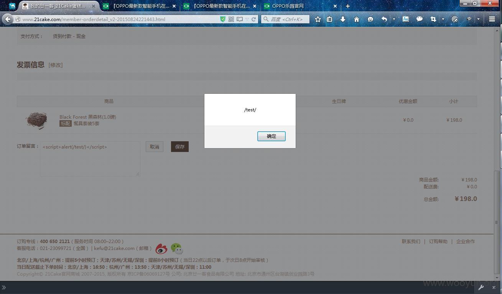Viewport: 502px width, 294px height.
Task: Click the Weibo icon in the footer
Action: point(161,249)
